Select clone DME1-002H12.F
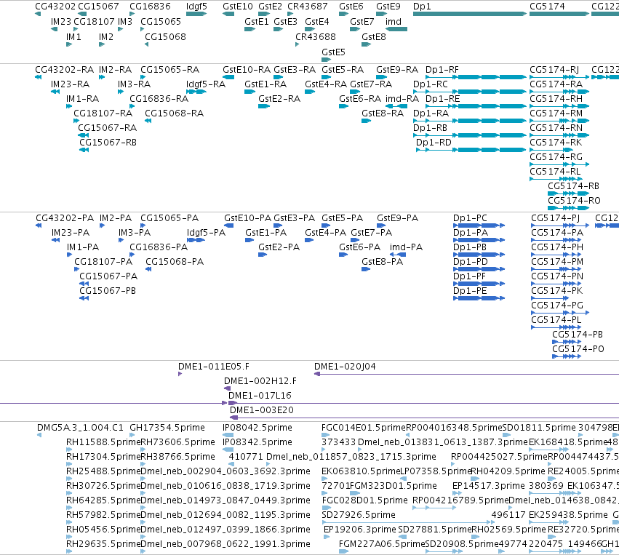Image resolution: width=619 pixels, height=555 pixels. point(260,381)
